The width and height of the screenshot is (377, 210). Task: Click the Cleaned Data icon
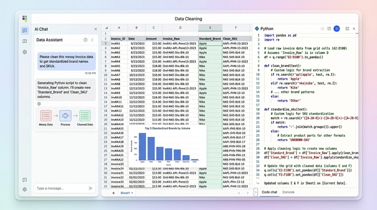click(x=85, y=116)
